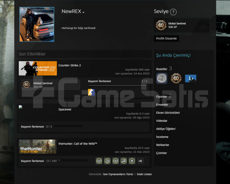Screen dimensions: 230x184
Task: Click the Başarım İlerlemesi 1 / 1 progress bar
Action: 117,85
